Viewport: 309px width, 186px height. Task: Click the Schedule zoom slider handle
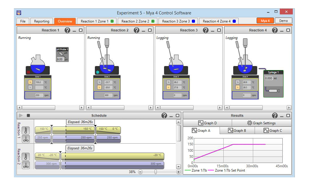tap(156, 172)
